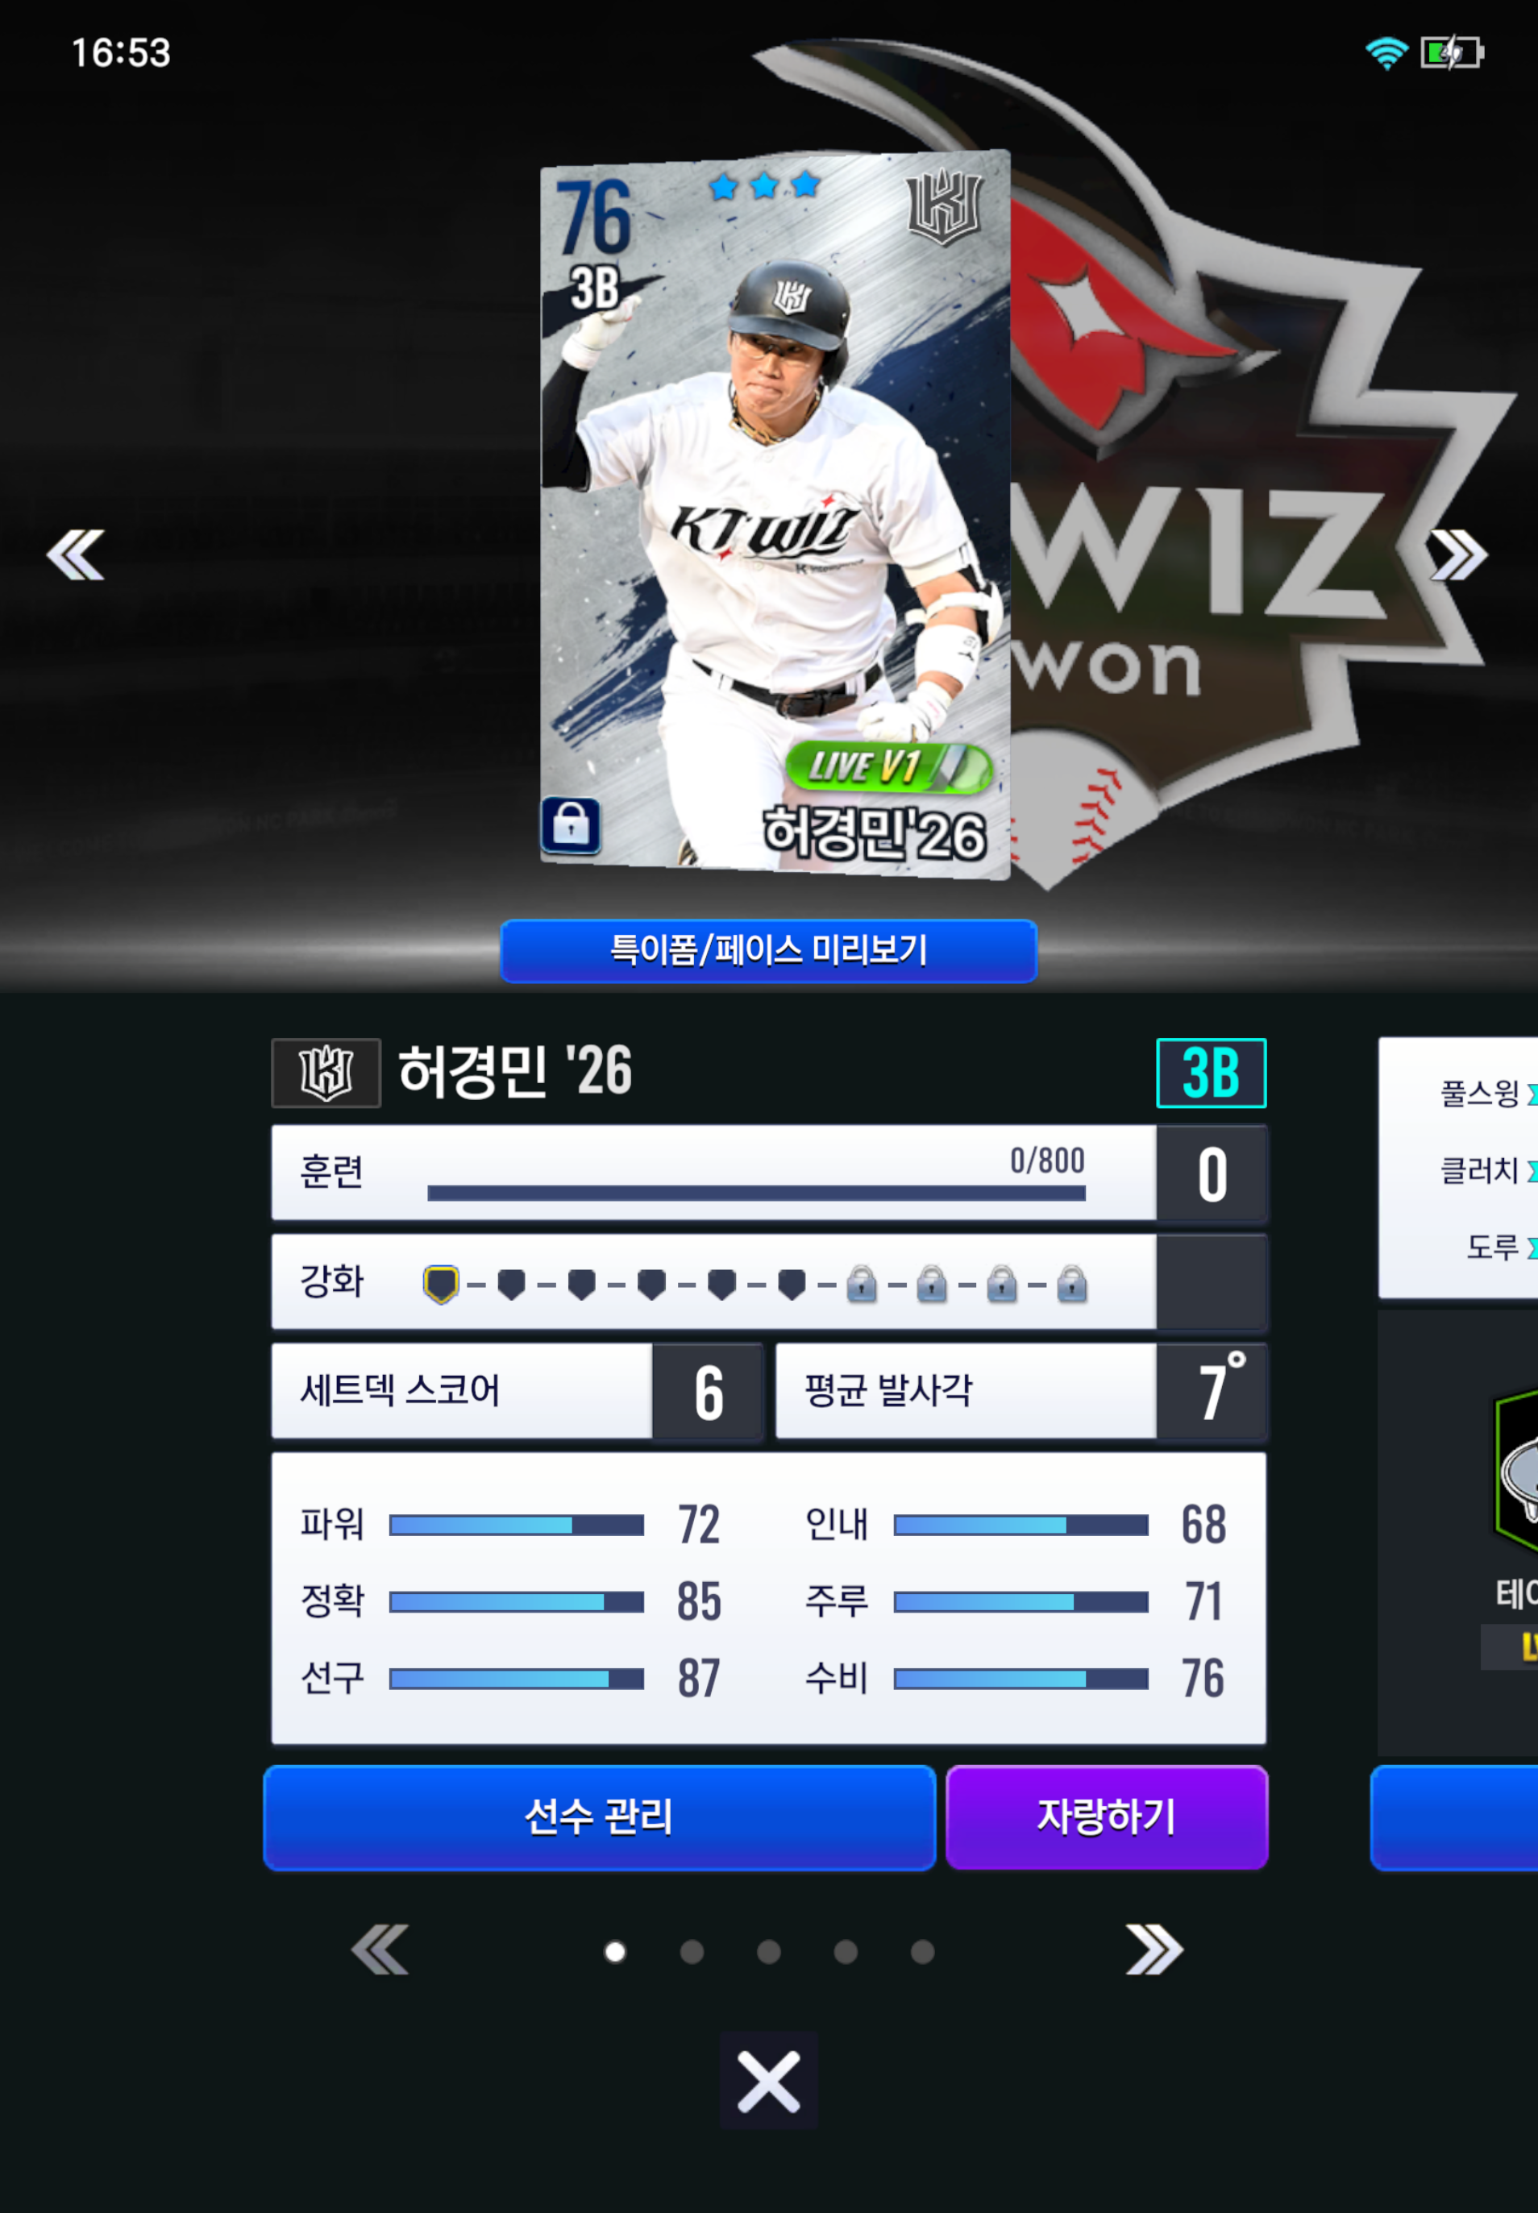This screenshot has width=1538, height=2213.
Task: Tap the Wi-Fi status icon
Action: (x=1386, y=52)
